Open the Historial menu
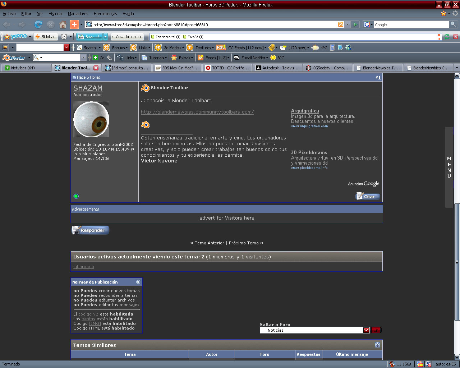The image size is (460, 368). [x=55, y=14]
